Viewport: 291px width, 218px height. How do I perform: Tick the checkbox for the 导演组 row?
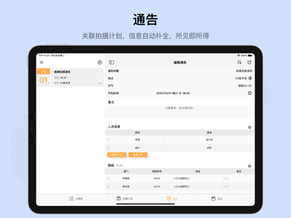pos(109,179)
